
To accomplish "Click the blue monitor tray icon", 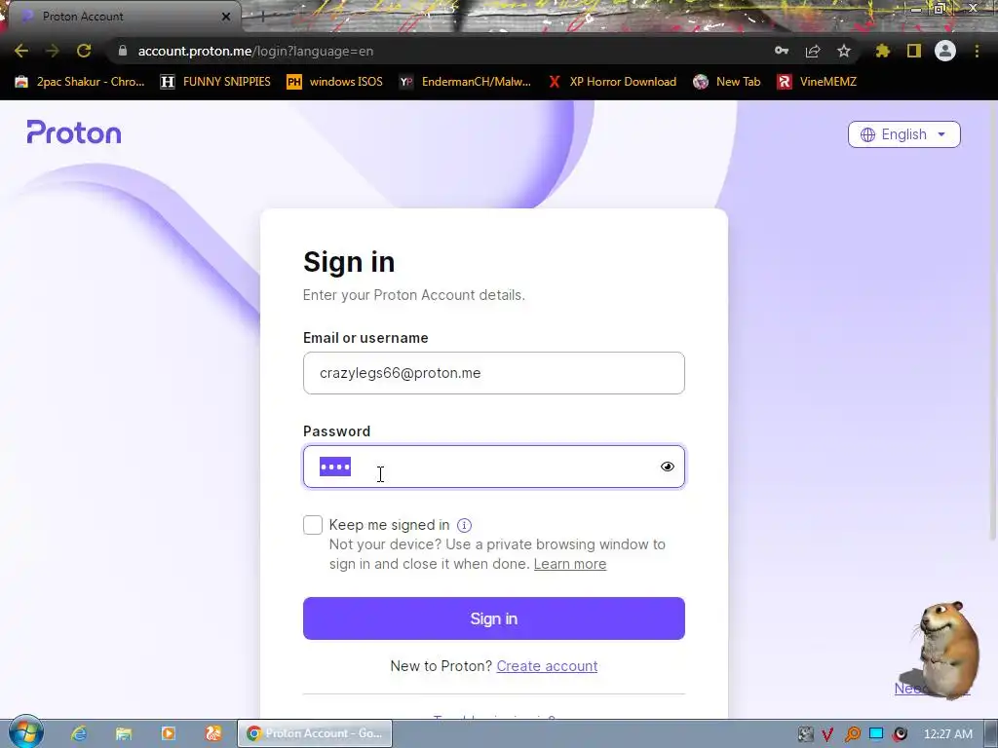I will pyautogui.click(x=876, y=733).
